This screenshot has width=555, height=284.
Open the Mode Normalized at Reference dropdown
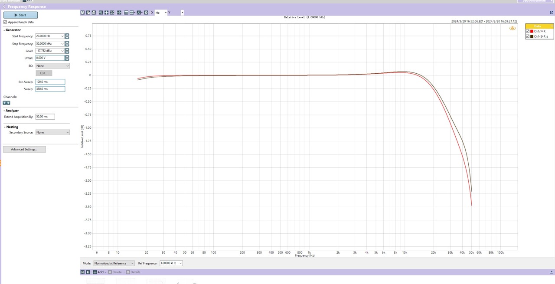click(114, 263)
